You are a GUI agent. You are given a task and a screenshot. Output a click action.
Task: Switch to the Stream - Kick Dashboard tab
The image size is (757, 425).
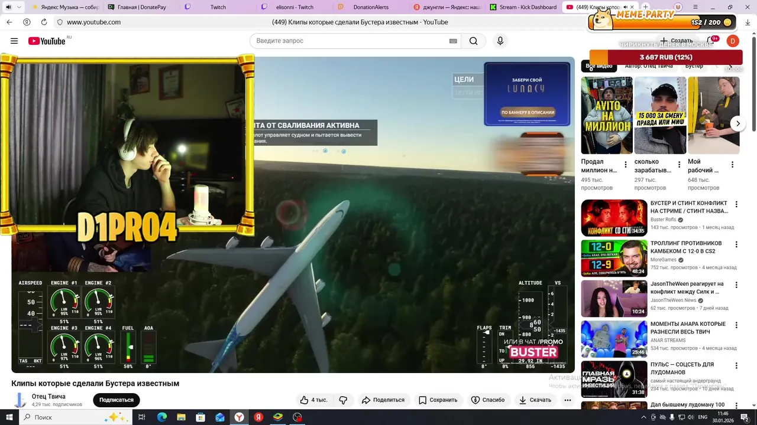(523, 7)
